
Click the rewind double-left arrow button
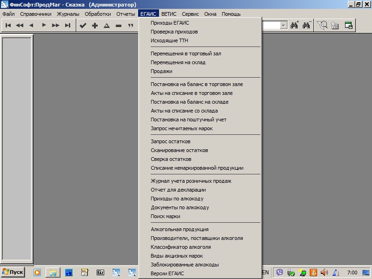20,26
